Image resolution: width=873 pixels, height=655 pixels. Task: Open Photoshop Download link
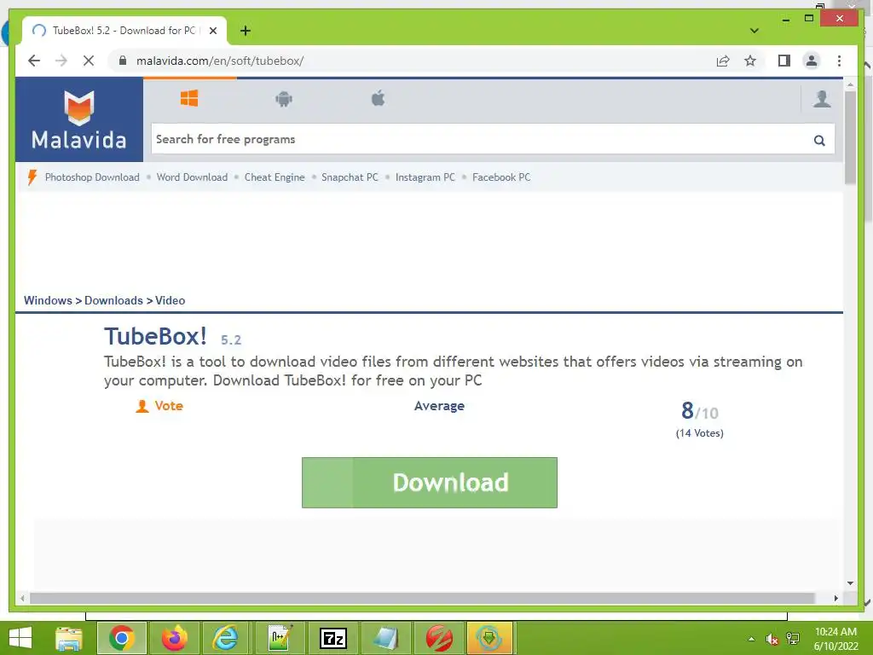point(92,177)
